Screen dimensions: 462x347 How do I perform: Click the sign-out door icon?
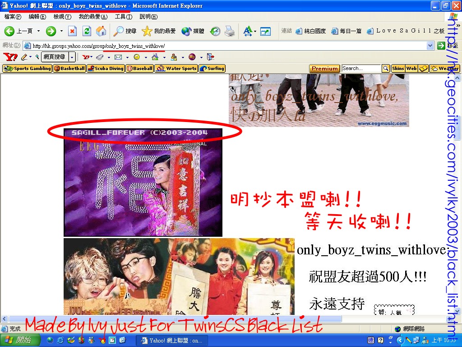[211, 56]
